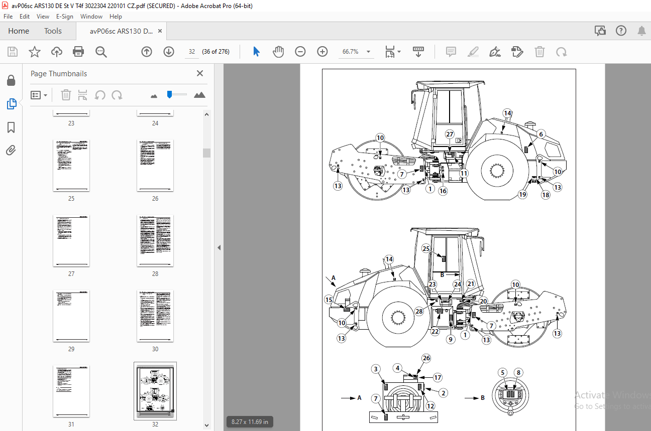Screen dimensions: 651x431
Task: Delete pages in thumbnails panel
Action: tap(66, 95)
